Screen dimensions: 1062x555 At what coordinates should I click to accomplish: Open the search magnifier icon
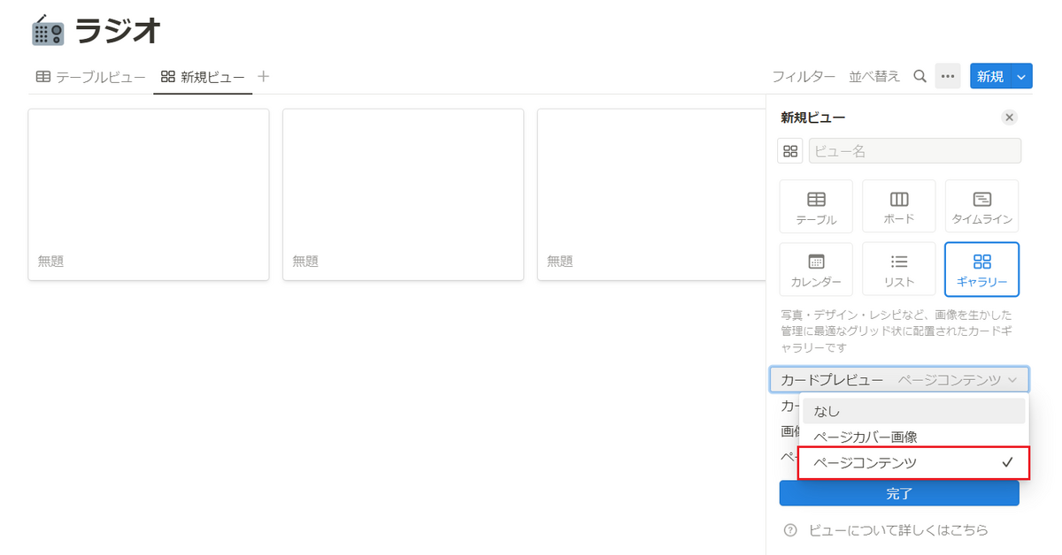coord(920,77)
